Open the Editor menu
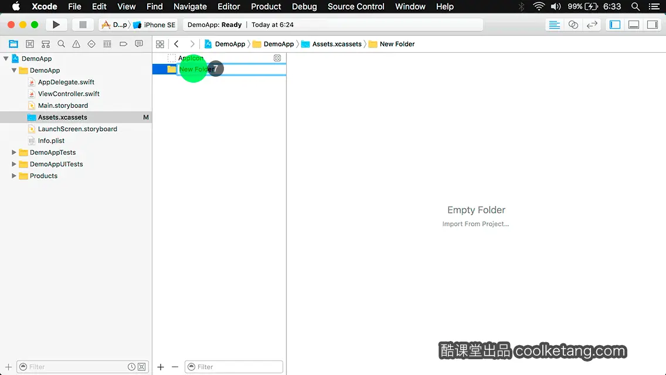Screen dimensions: 666x375 (x=229, y=6)
